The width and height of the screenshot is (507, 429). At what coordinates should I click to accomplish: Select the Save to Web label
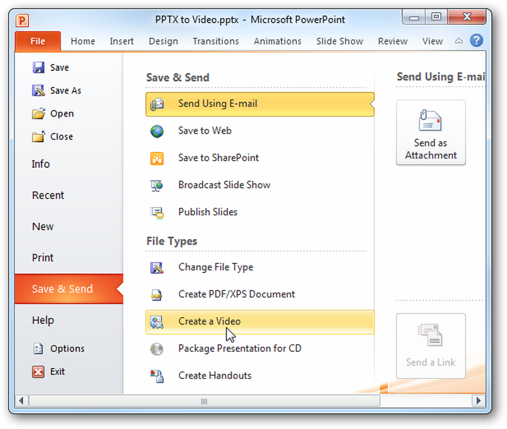[x=205, y=131]
